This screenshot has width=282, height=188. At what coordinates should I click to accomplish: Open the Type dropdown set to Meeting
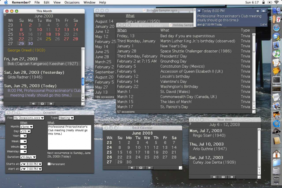point(66,118)
